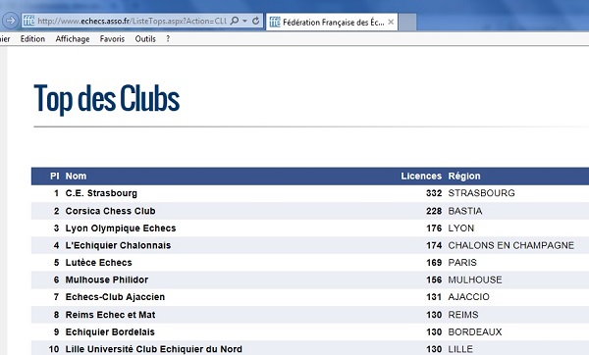Open the Reims Echec et Mat entry
Image resolution: width=589 pixels, height=355 pixels.
[110, 315]
